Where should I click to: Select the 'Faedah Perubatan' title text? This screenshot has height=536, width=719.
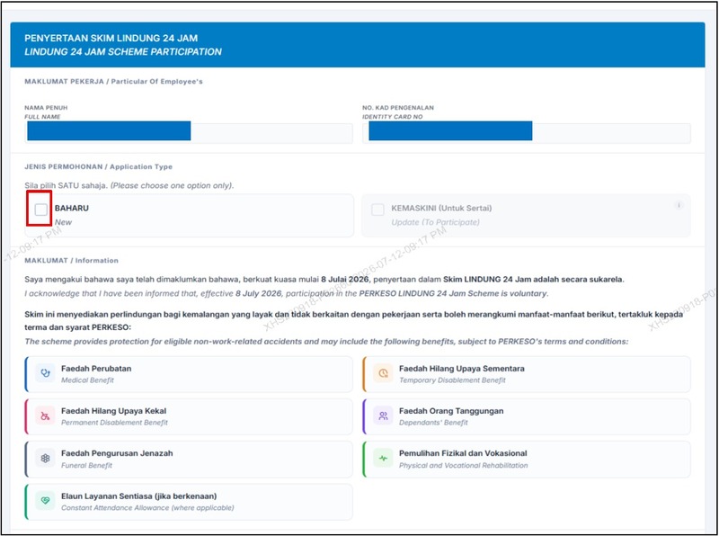(x=96, y=369)
